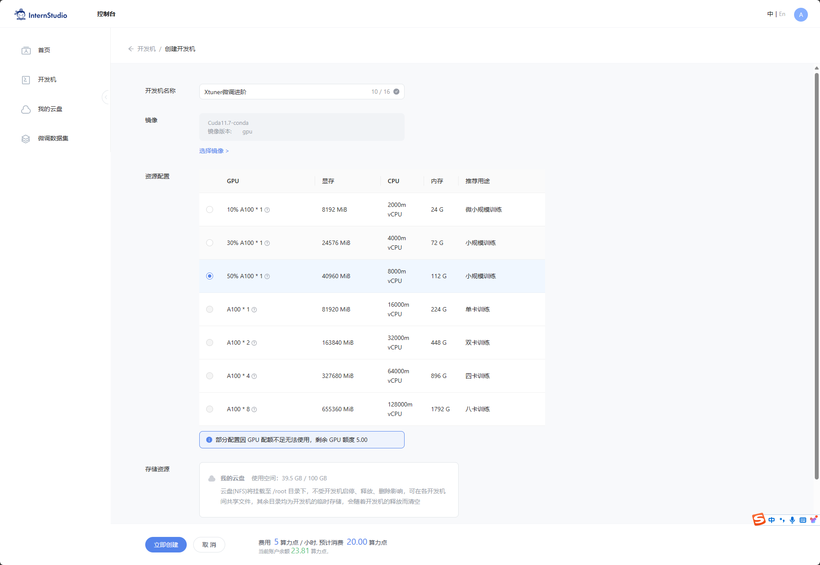
Task: Click the 开发机 breadcrumb link
Action: tap(147, 49)
